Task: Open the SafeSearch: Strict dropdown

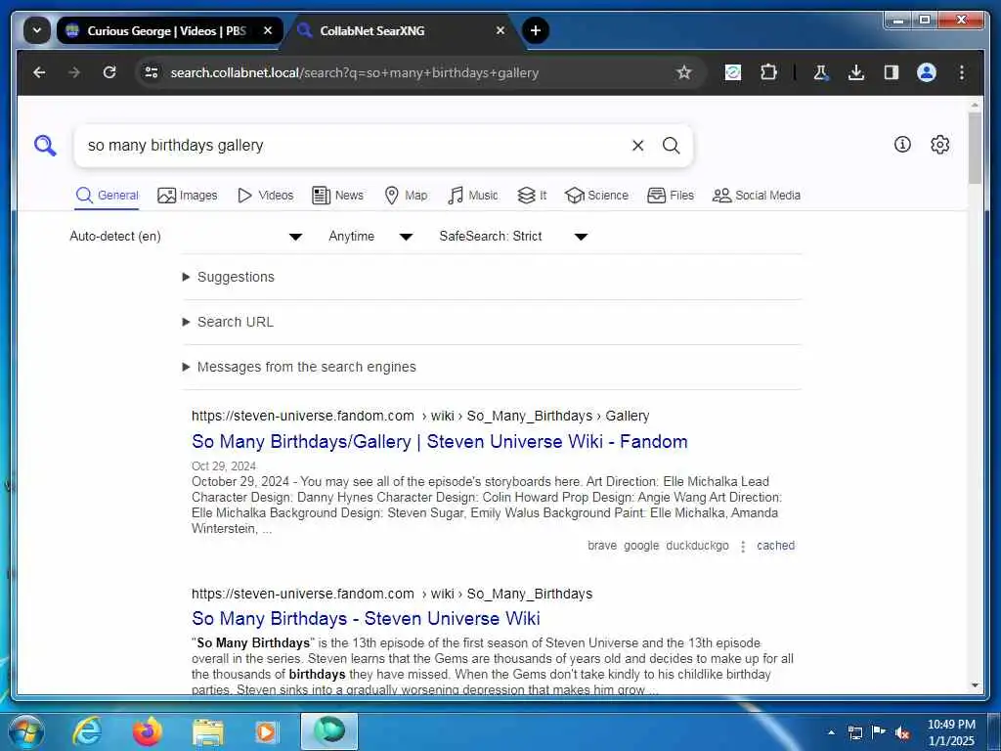Action: 512,237
